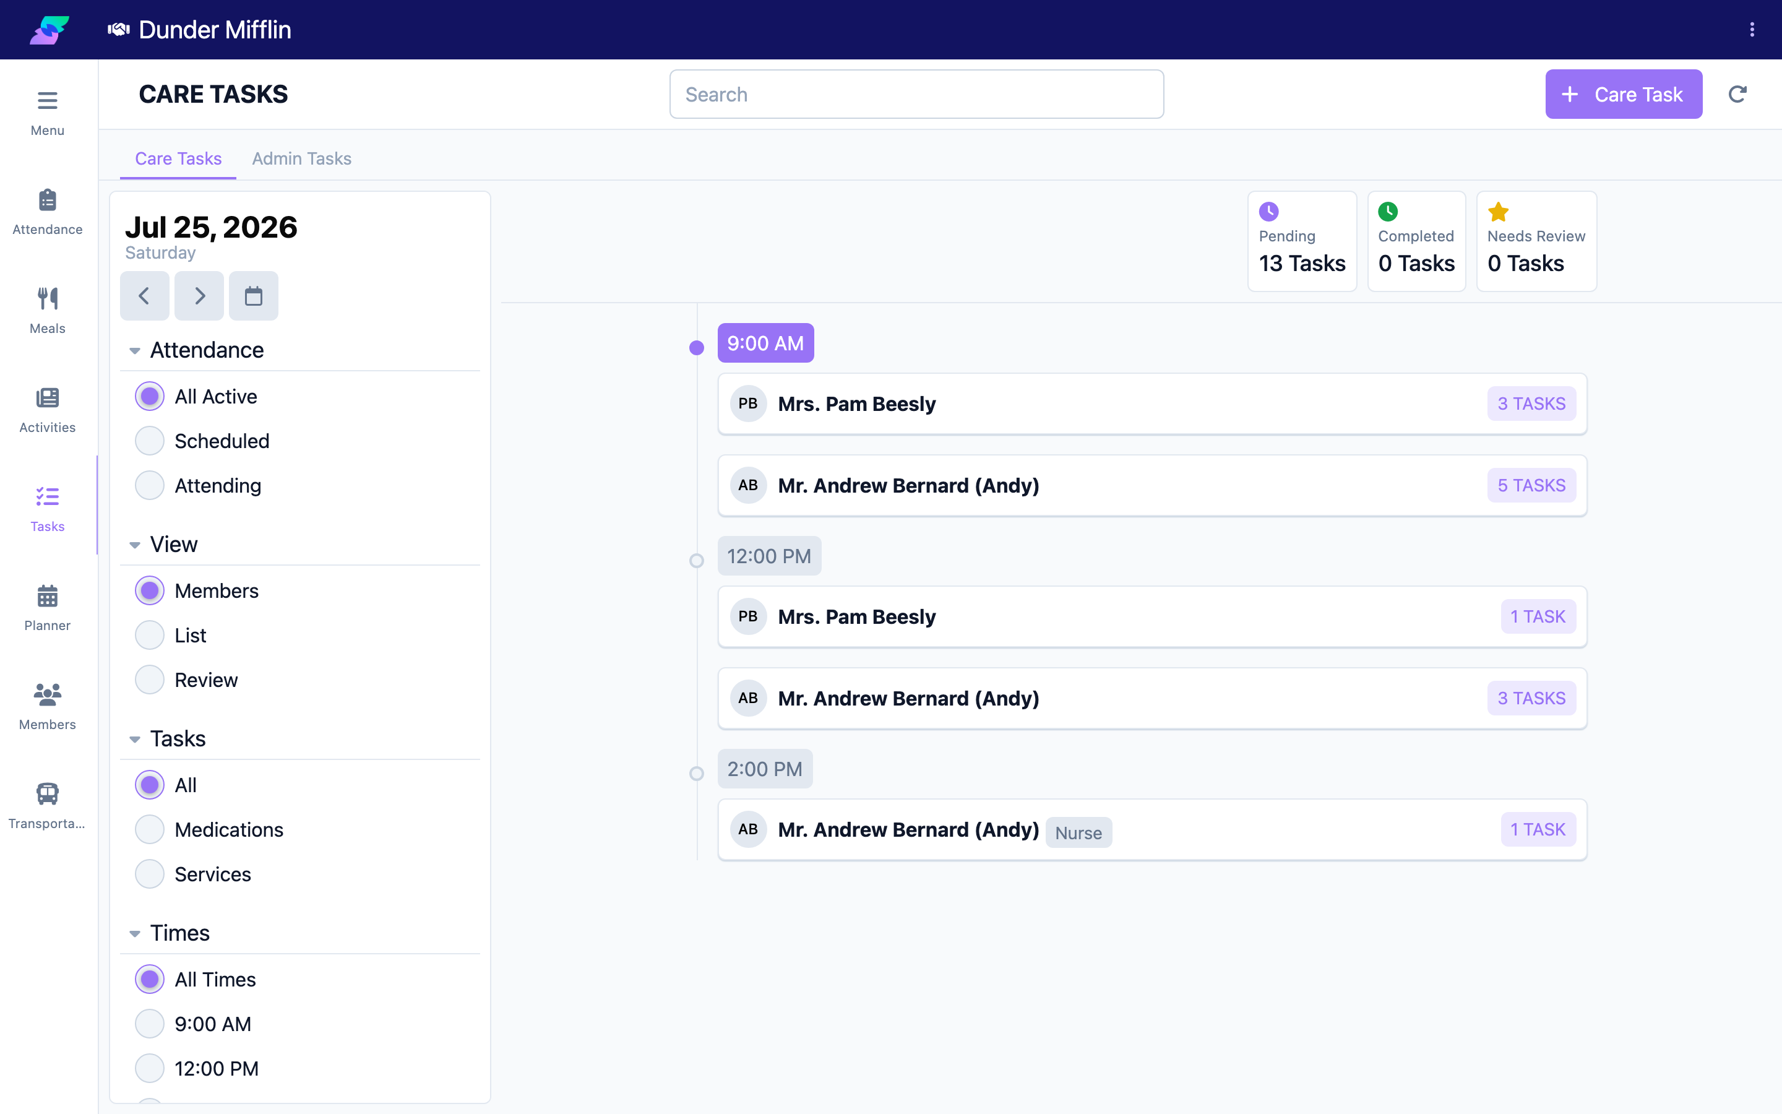Open the Meals section
The width and height of the screenshot is (1782, 1114).
tap(47, 311)
